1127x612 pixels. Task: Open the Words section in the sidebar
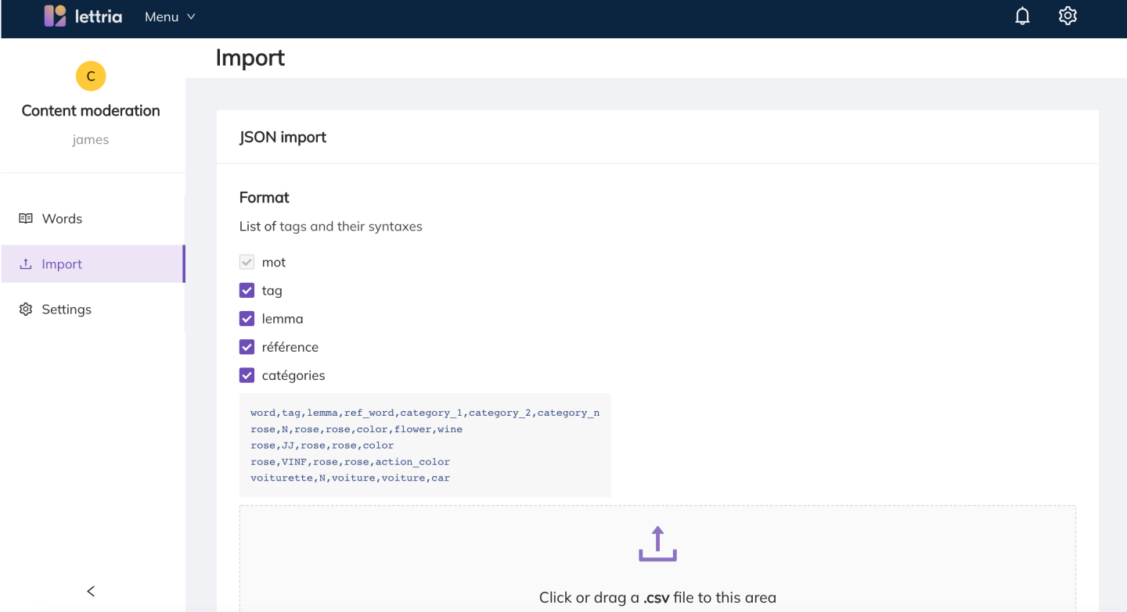[61, 218]
